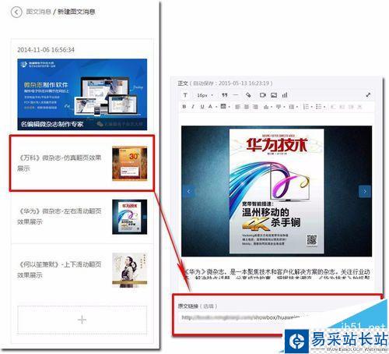Open the font color dropdown arrow

point(216,107)
